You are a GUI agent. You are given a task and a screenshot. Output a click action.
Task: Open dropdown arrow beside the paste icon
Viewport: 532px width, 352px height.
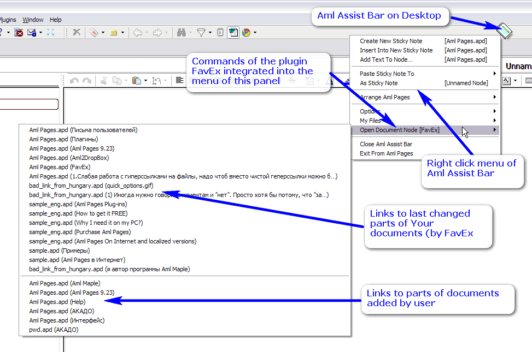click(145, 81)
